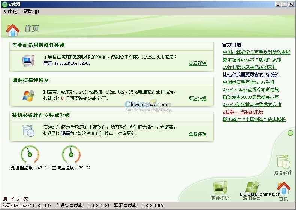Click the Z武器 app icon in title bar
The height and width of the screenshot is (210, 296).
[x=5, y=4]
